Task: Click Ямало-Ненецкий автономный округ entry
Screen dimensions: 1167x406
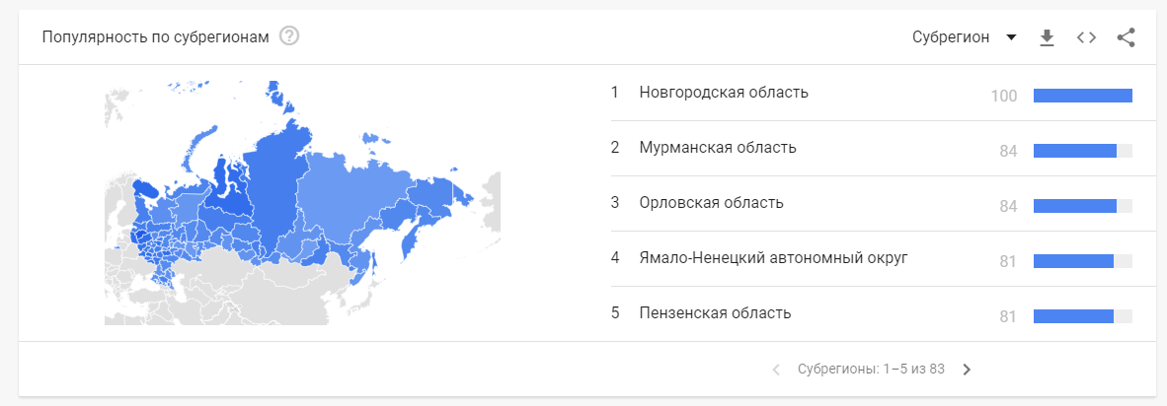Action: (872, 258)
